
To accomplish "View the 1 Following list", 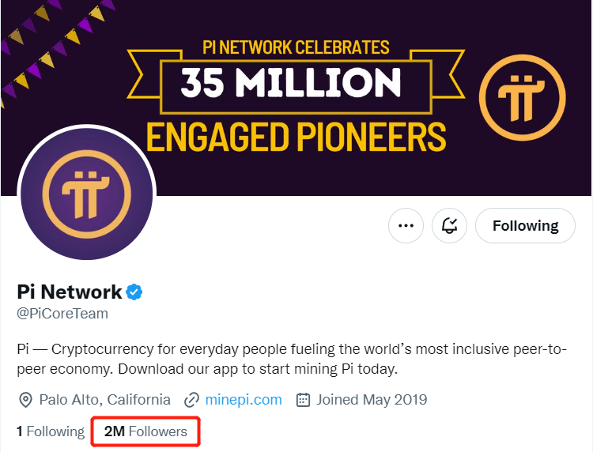I will [50, 431].
